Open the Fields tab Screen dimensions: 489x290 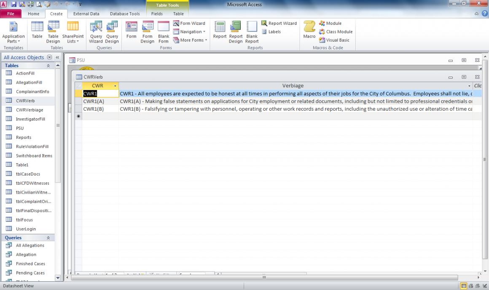[x=157, y=14]
